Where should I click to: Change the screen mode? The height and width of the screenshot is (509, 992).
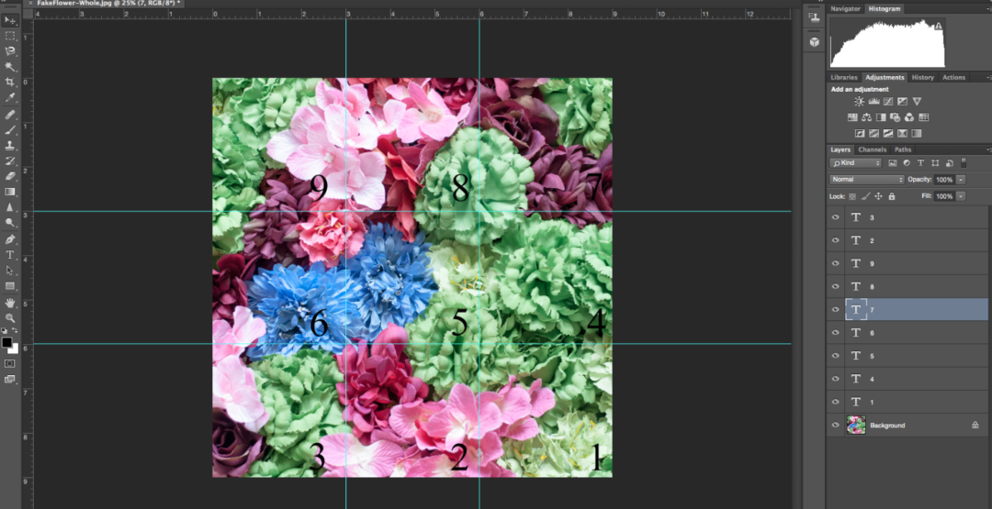click(x=10, y=379)
